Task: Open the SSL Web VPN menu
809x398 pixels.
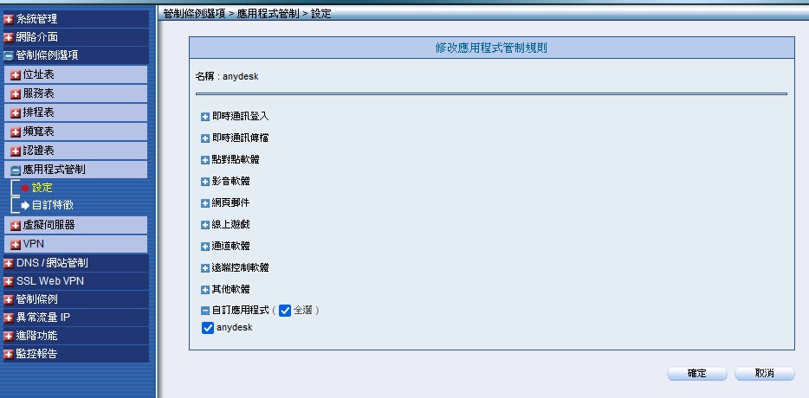Action: [x=49, y=281]
